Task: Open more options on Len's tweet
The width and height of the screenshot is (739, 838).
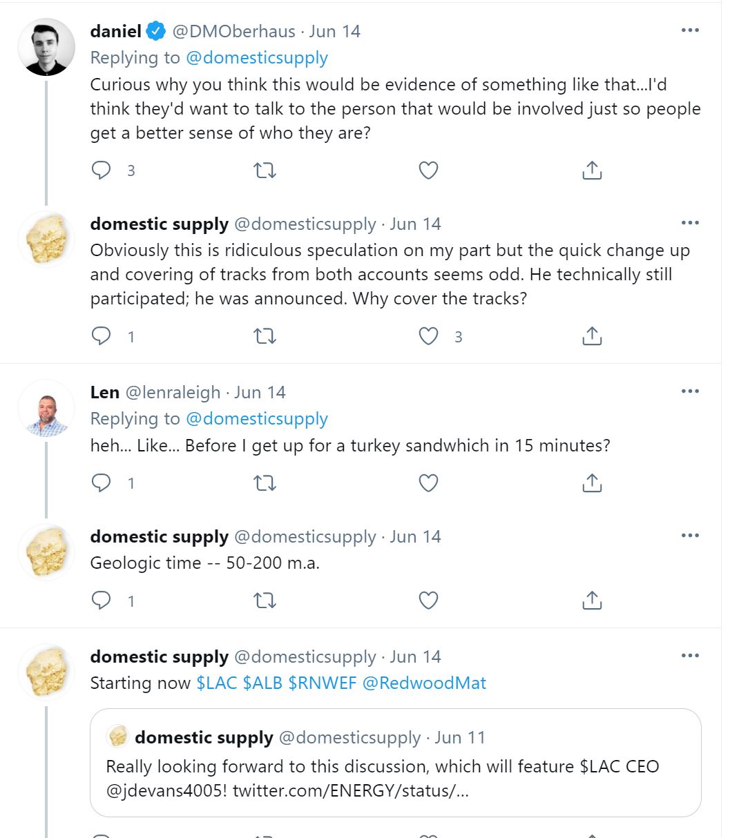Action: [690, 391]
